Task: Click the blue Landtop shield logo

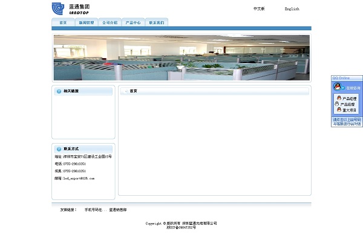Action: pyautogui.click(x=58, y=9)
